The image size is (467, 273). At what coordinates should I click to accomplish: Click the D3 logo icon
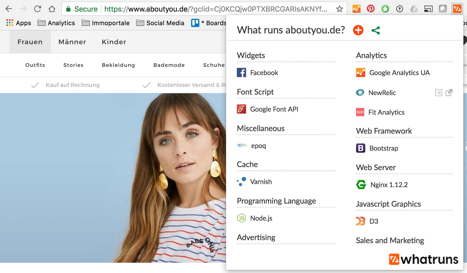pyautogui.click(x=361, y=221)
